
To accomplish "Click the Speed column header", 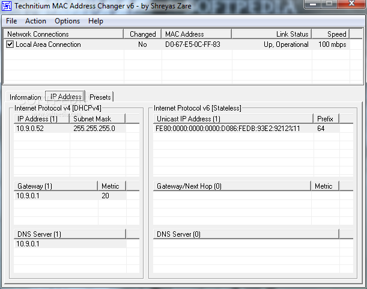I will (x=331, y=34).
